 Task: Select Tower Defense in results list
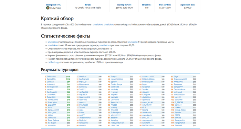pos(53,120)
